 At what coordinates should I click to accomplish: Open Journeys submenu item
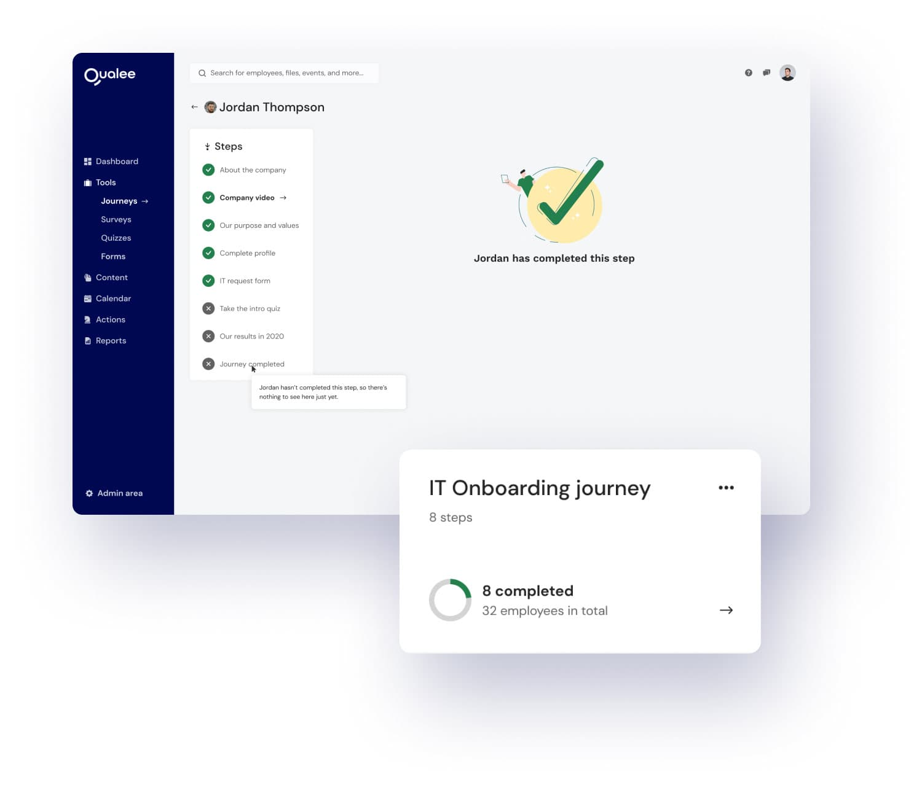click(x=119, y=201)
